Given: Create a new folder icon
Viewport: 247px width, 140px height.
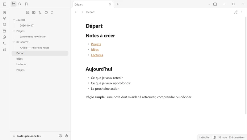Looking at the screenshot, I should click(x=34, y=12).
